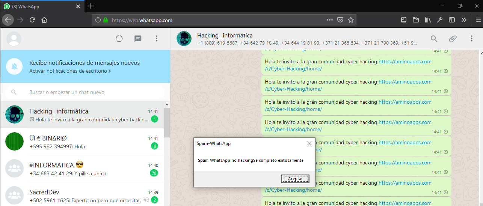The image size is (483, 206).
Task: Click the unread badge 8 on ŨF€ BINΔRIØ
Action: pos(154,146)
